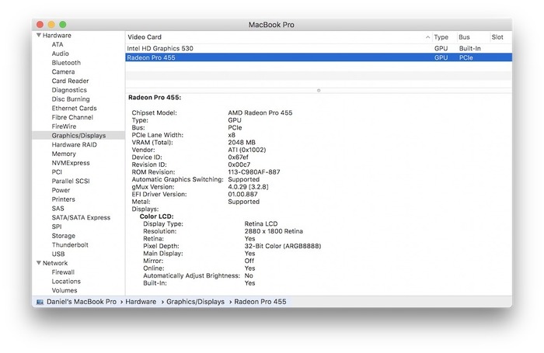
Task: Click Graphics/Displays in the path bar
Action: tap(195, 302)
